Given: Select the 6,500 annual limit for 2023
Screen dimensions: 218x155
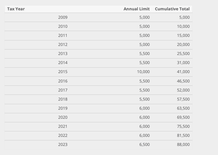Looking at the screenshot, I should (x=144, y=144).
